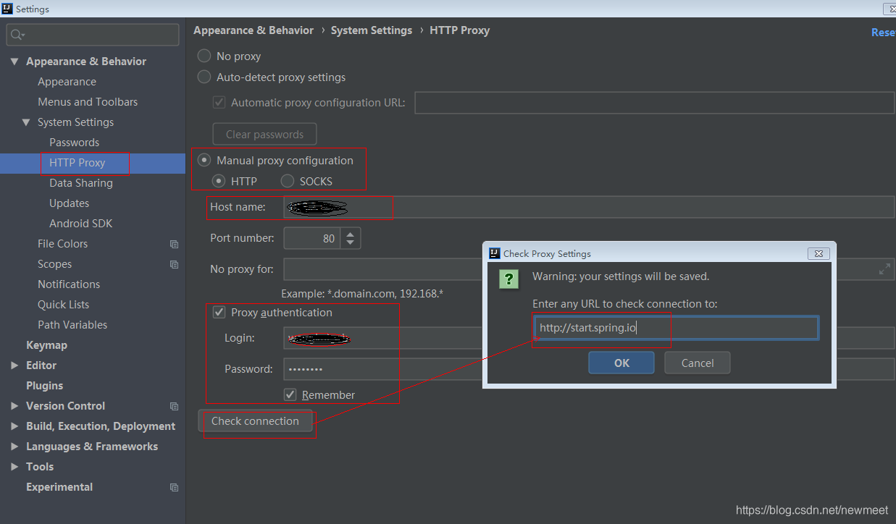The width and height of the screenshot is (896, 524).
Task: Open the Appearance settings page
Action: [67, 82]
